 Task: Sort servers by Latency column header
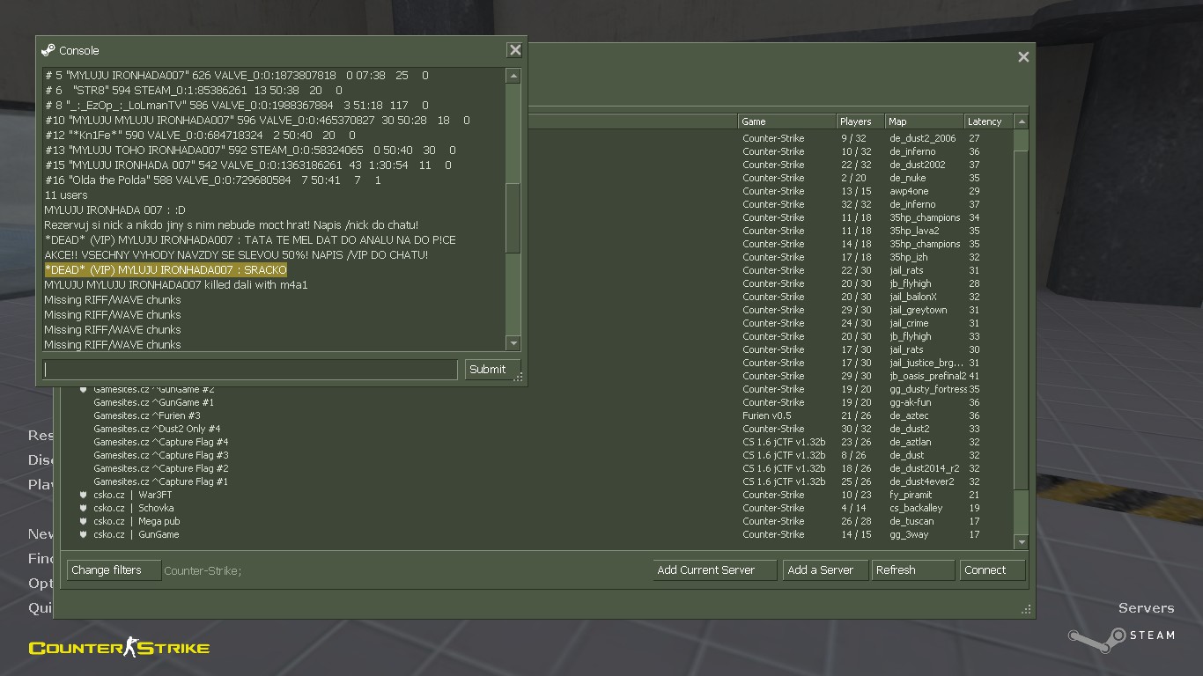click(989, 121)
